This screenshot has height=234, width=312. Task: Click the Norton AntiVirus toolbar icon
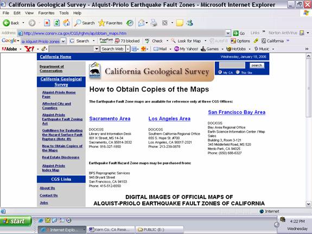(302, 33)
